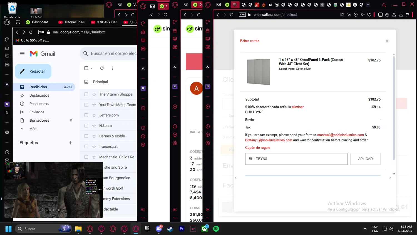
Task: Open Enviados sent folder
Action: (x=37, y=112)
